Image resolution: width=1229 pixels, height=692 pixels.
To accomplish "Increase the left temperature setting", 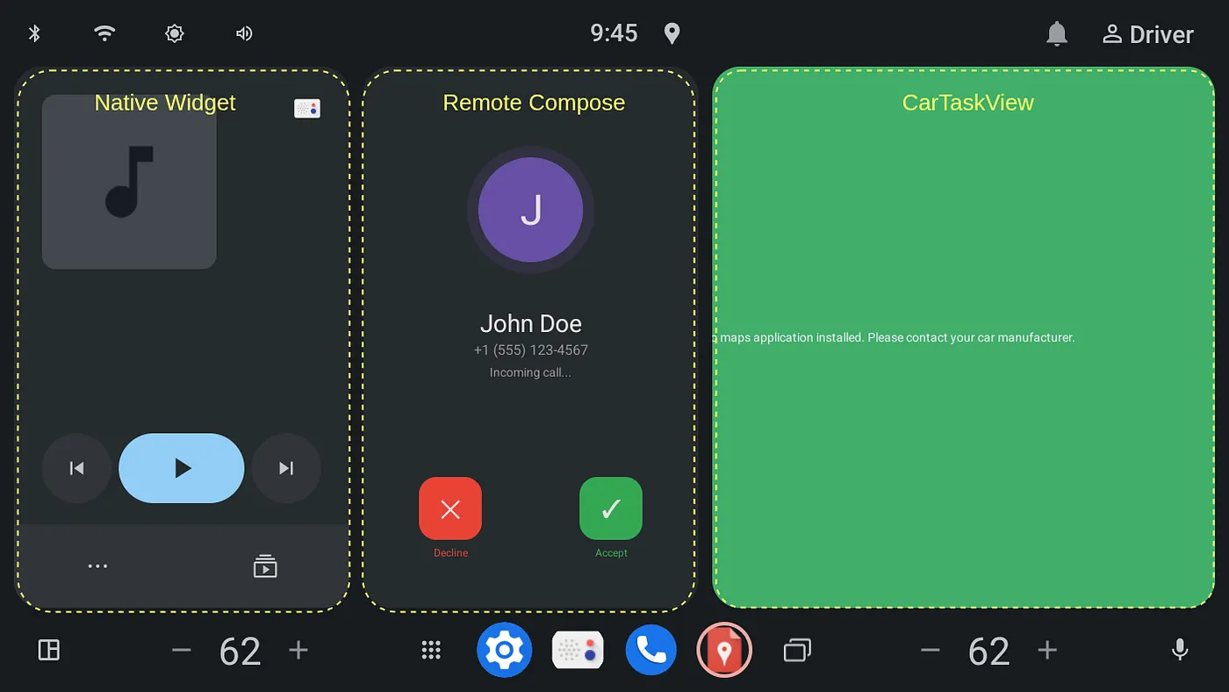I will pyautogui.click(x=298, y=650).
